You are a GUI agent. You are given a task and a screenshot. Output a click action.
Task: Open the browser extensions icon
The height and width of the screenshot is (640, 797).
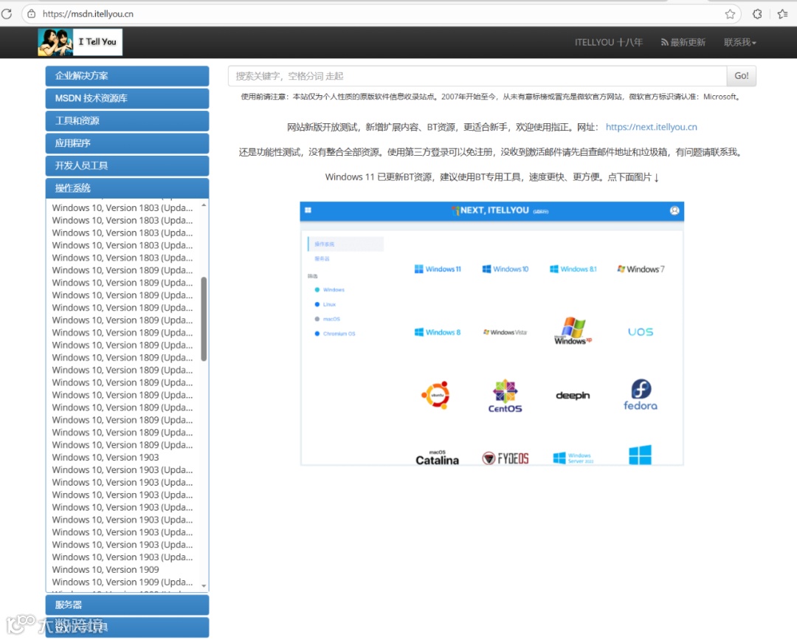click(x=757, y=14)
